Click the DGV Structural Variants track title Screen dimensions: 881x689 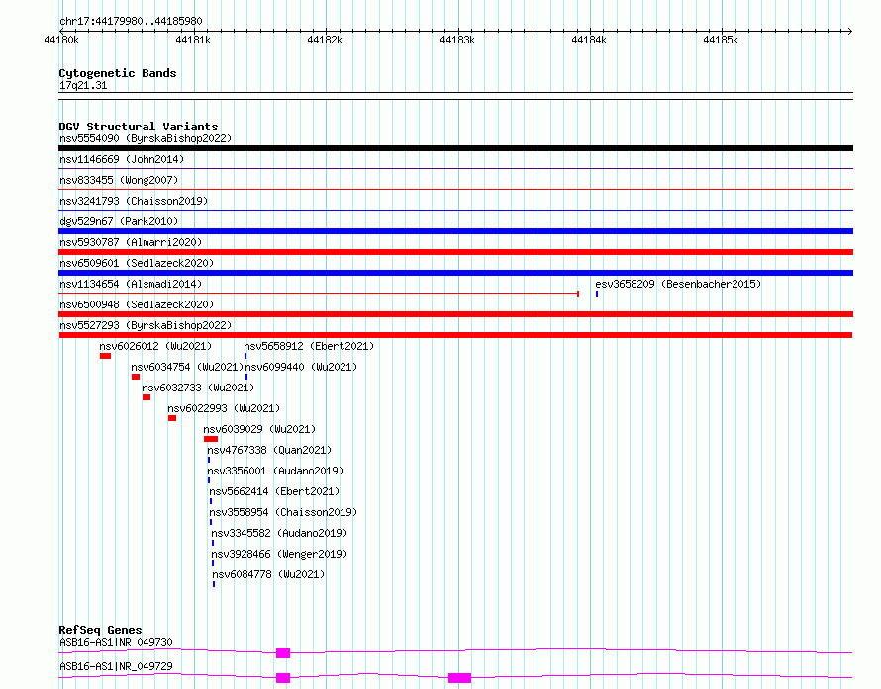point(139,127)
